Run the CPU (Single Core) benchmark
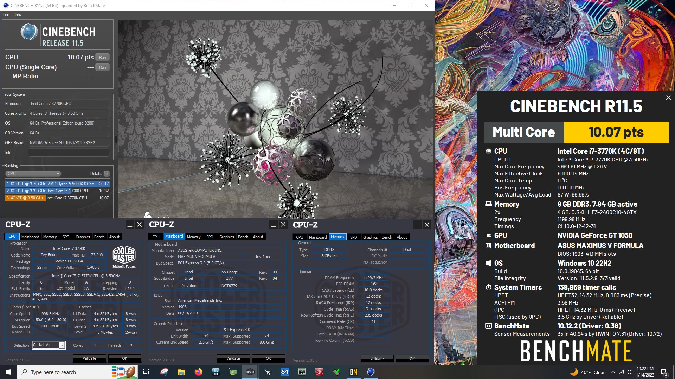The height and width of the screenshot is (379, 675). 102,67
